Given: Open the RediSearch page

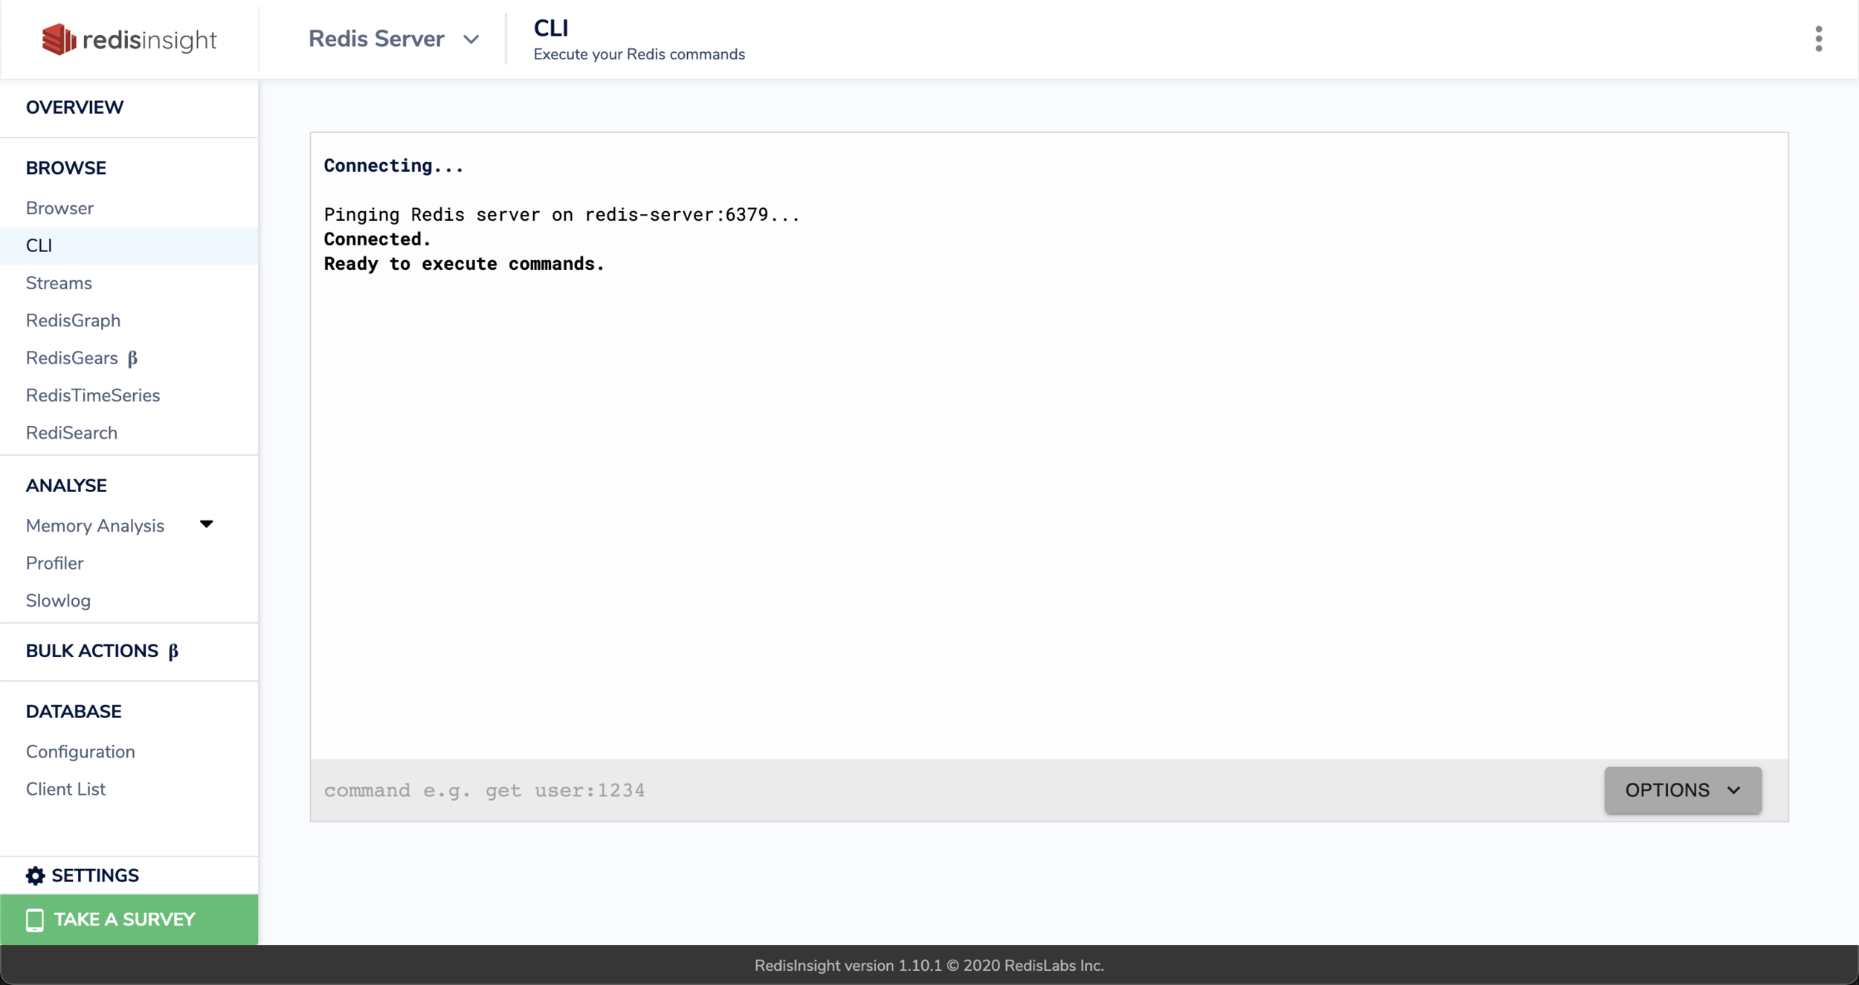Looking at the screenshot, I should coord(71,433).
